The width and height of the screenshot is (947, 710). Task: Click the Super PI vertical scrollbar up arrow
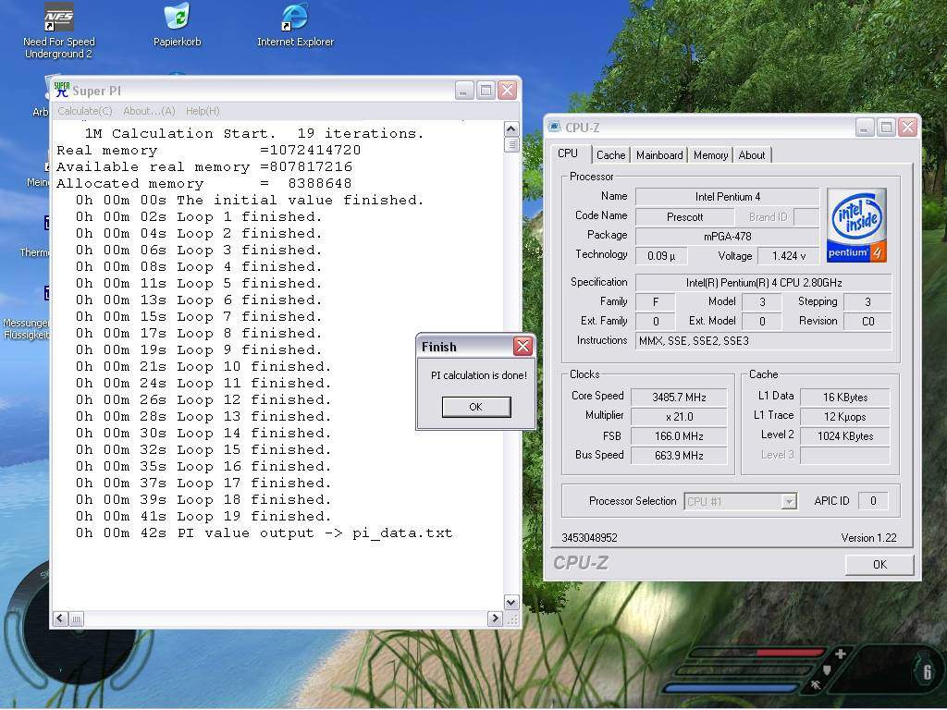(510, 129)
